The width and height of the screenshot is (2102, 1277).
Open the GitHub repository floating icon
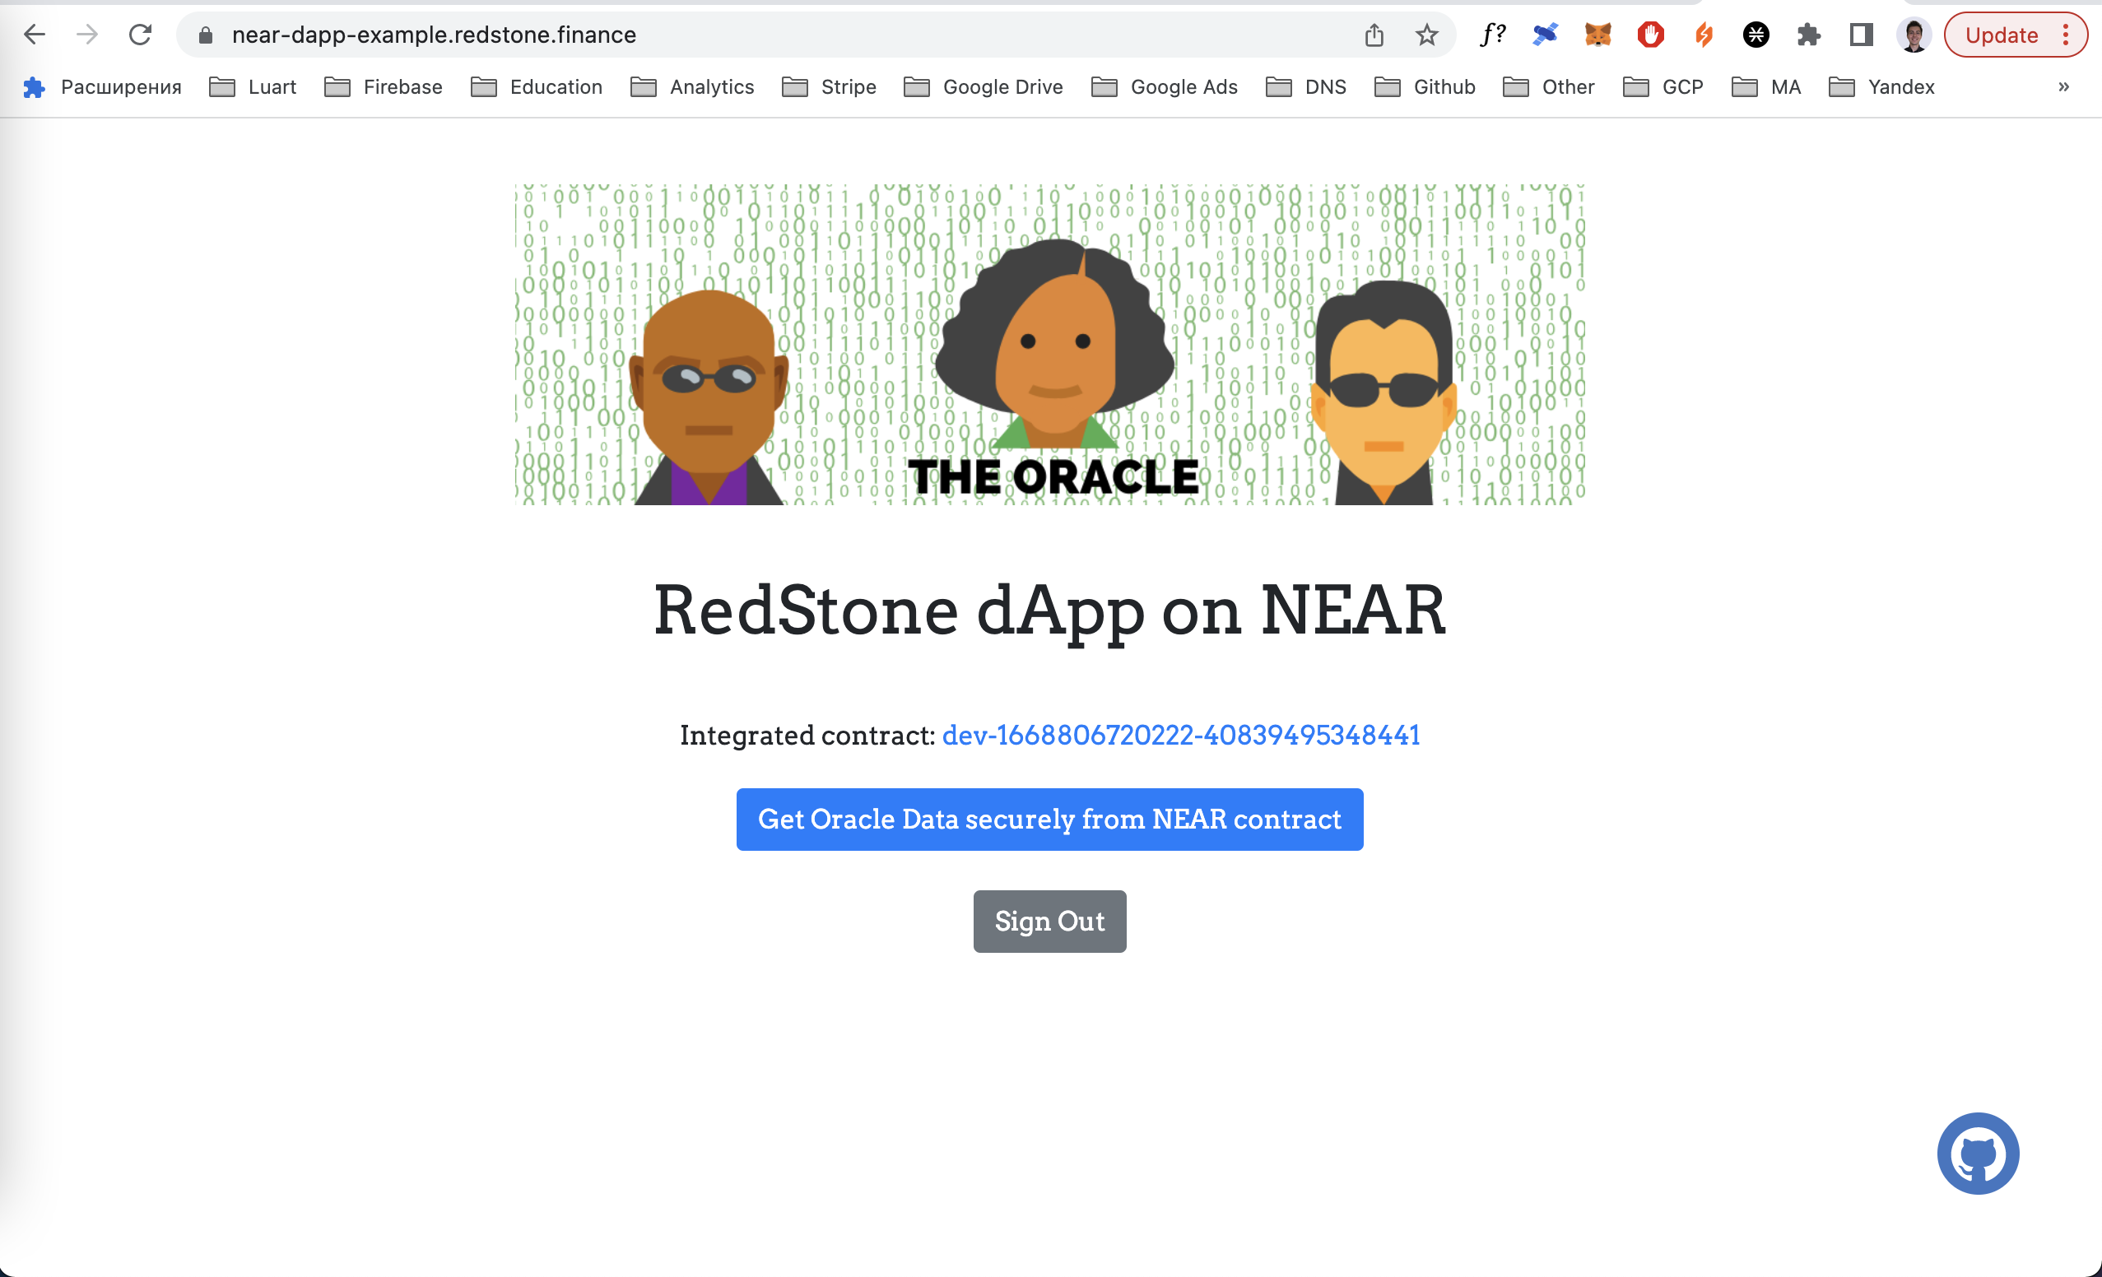[1978, 1154]
